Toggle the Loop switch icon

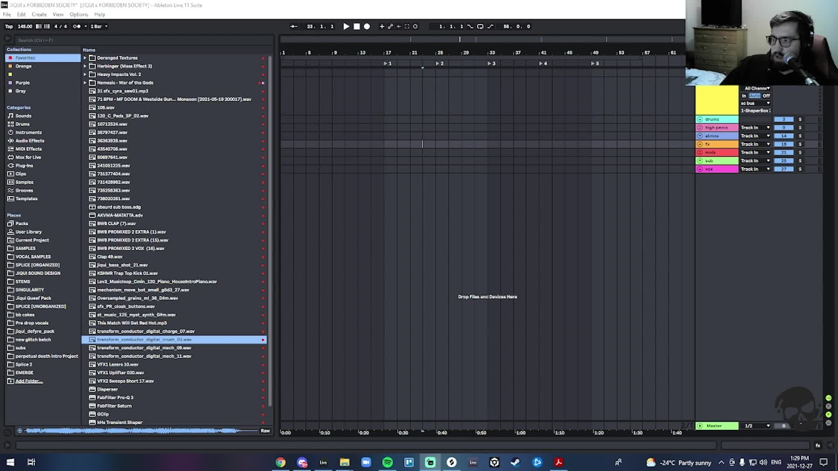(x=480, y=27)
